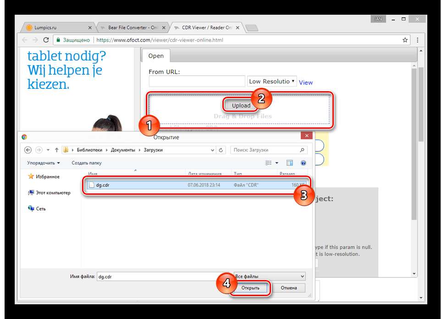This screenshot has height=319, width=442.
Task: Select Этот компьютер in navigation pane
Action: click(49, 193)
